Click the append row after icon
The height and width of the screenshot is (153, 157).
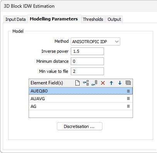94,83
